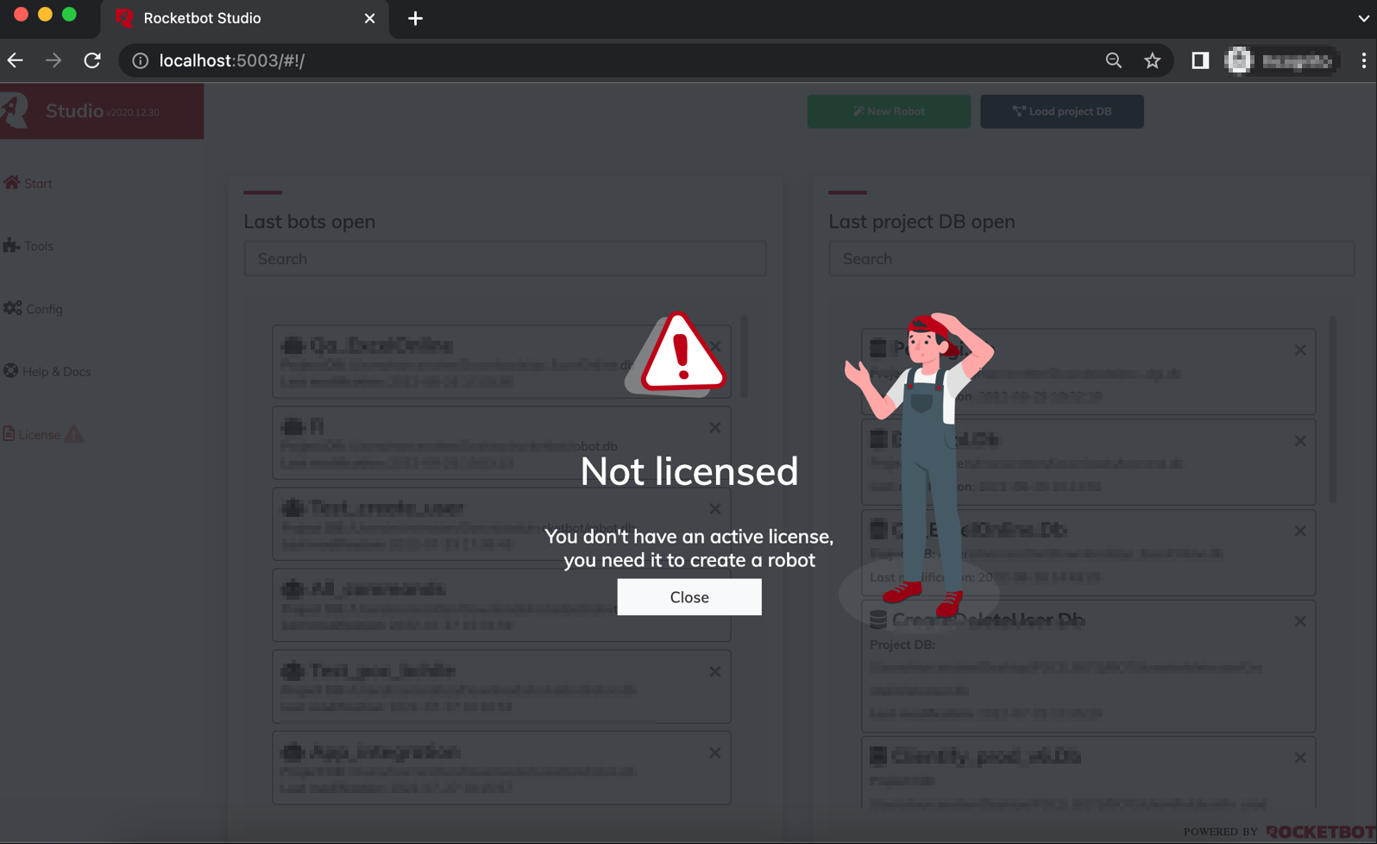Click the License warning triangle icon
This screenshot has height=844, width=1377.
tap(74, 434)
